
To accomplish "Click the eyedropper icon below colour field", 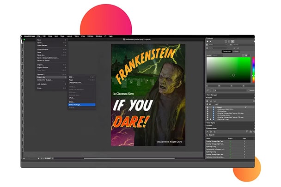I will [x=208, y=90].
